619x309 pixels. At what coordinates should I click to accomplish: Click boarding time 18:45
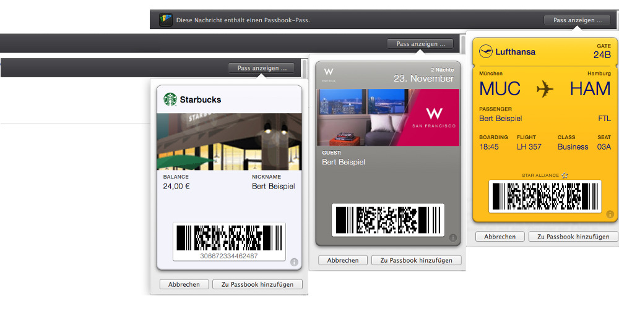pos(489,146)
